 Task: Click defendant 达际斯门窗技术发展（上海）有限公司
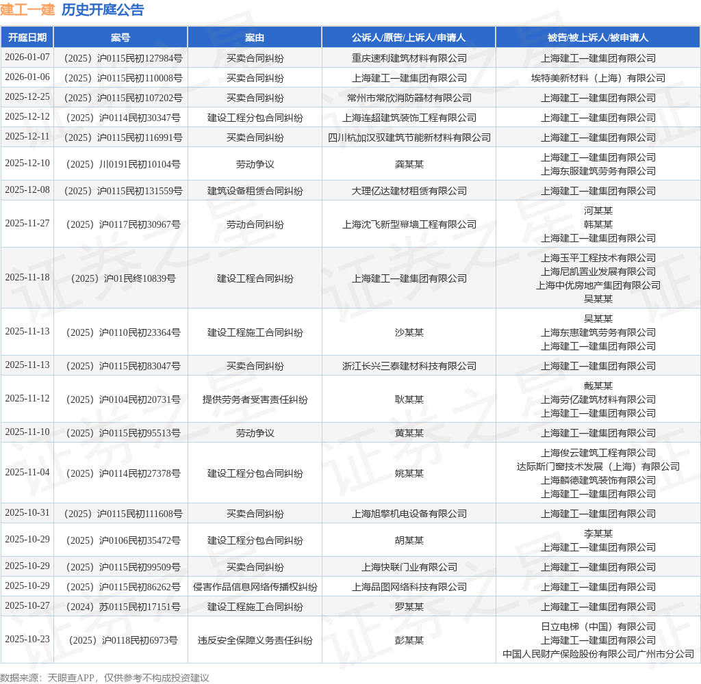[x=598, y=466]
